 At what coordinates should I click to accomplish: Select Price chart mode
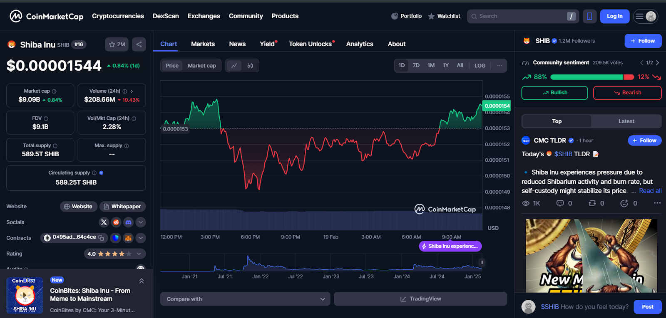coord(172,66)
